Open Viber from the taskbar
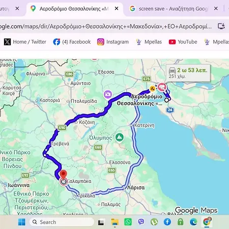229x229 pixels. (x=141, y=222)
